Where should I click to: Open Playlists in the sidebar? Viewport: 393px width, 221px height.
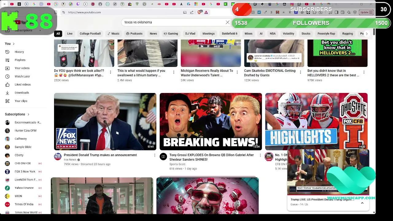(x=20, y=60)
